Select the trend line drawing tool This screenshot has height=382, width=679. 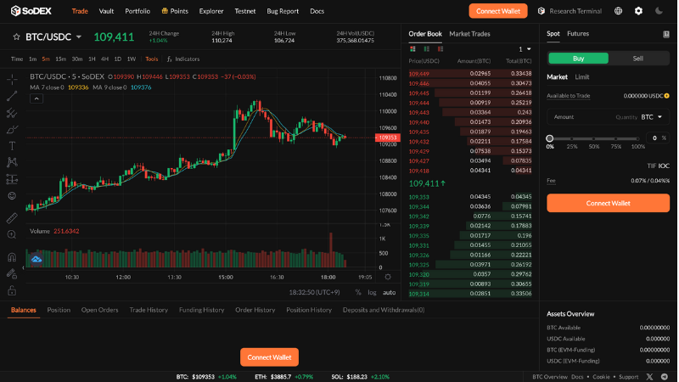(x=12, y=96)
